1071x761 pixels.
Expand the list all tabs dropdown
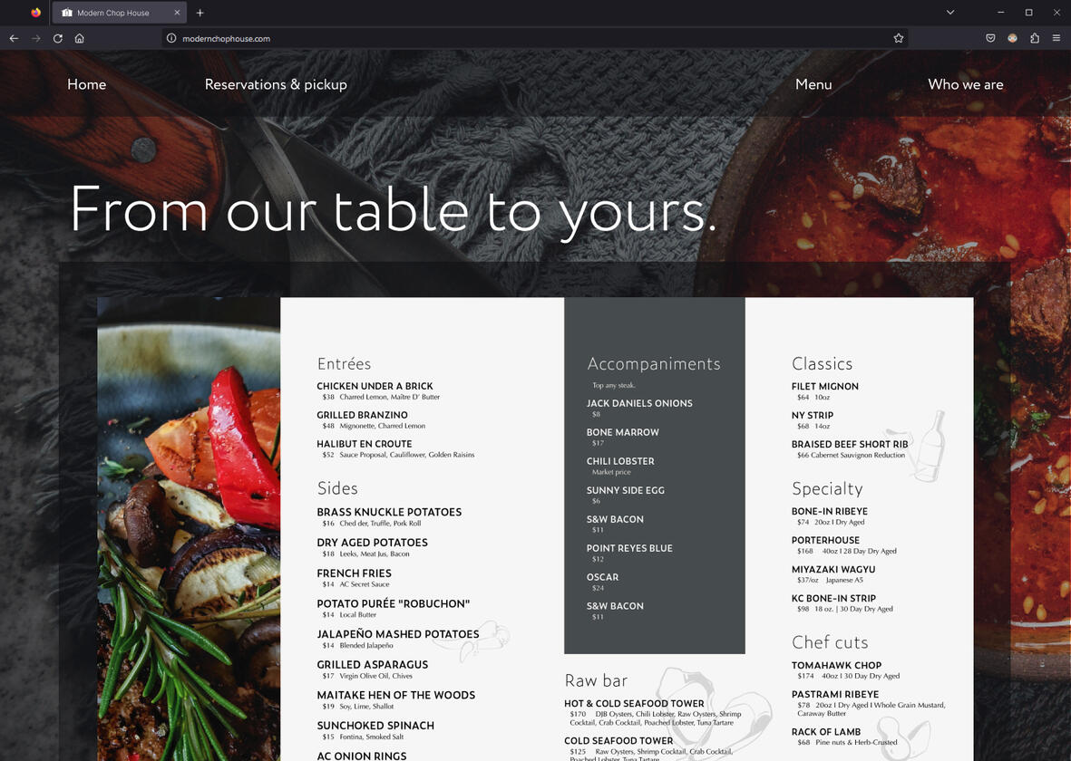click(950, 13)
